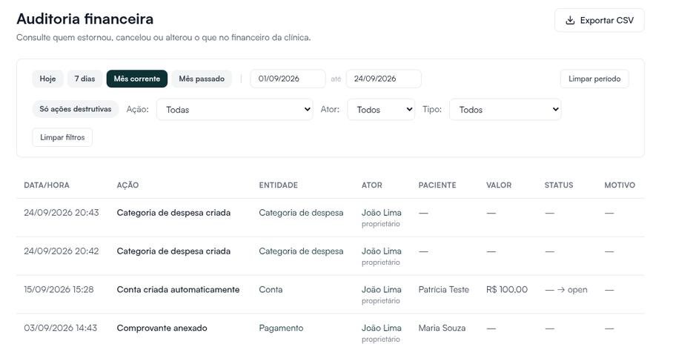Click patient name Maria Souza
The height and width of the screenshot is (353, 673).
point(442,328)
